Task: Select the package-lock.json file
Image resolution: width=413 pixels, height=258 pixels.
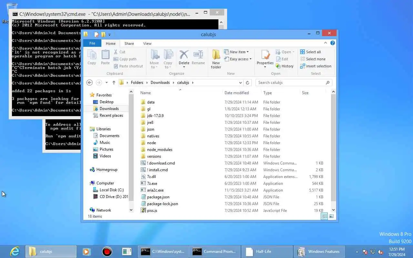Action: (x=163, y=204)
